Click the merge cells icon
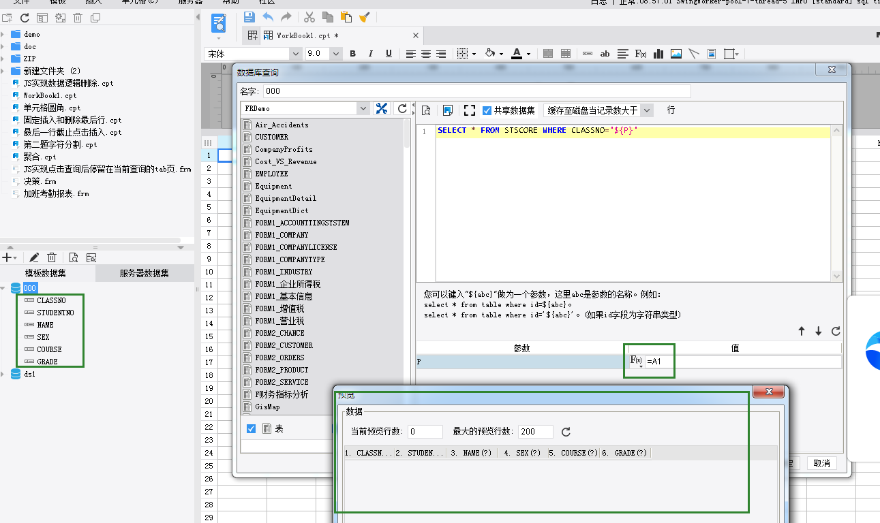880x523 pixels. click(x=548, y=54)
